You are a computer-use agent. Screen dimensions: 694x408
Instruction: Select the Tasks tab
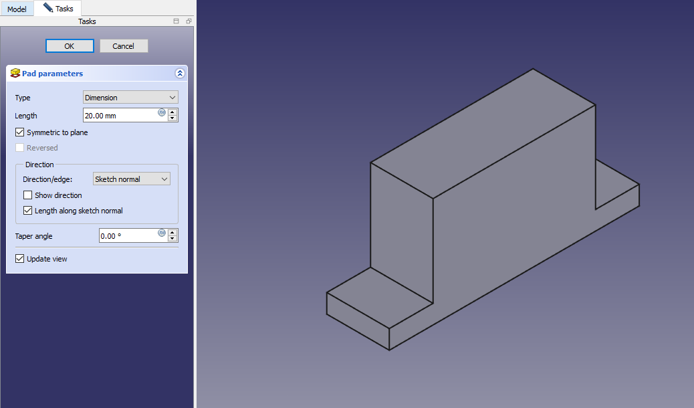(58, 9)
